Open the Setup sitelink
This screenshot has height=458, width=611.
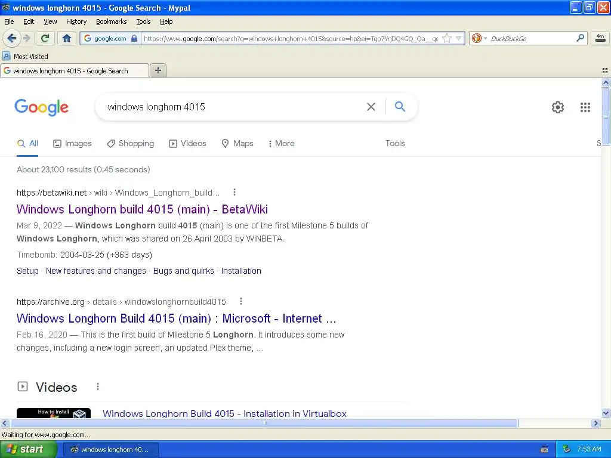click(27, 271)
